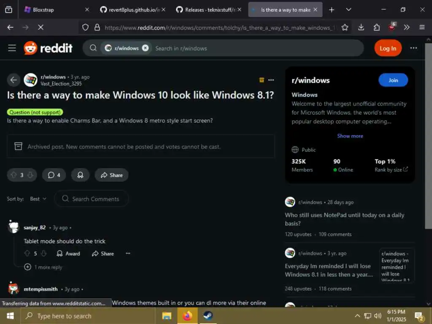Open a new browser tab
The height and width of the screenshot is (324, 432).
click(332, 10)
